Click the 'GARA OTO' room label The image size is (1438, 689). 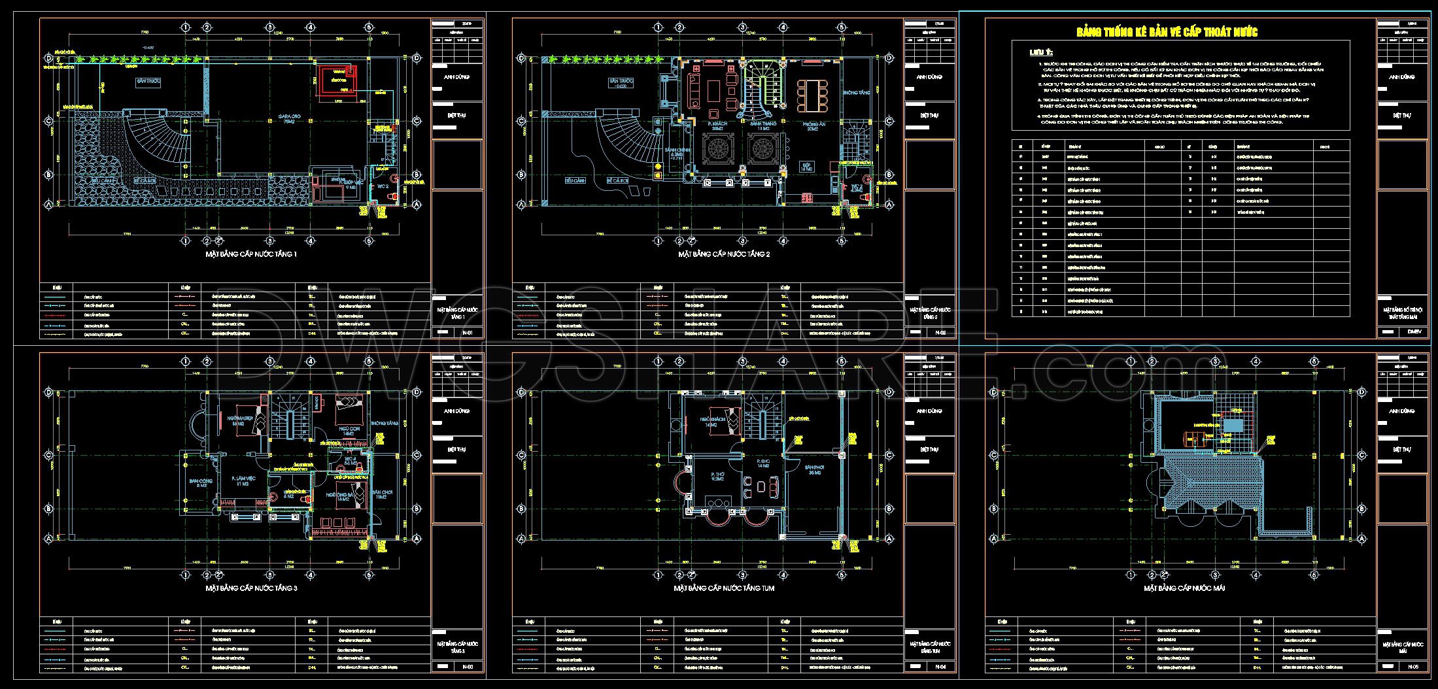pos(288,116)
